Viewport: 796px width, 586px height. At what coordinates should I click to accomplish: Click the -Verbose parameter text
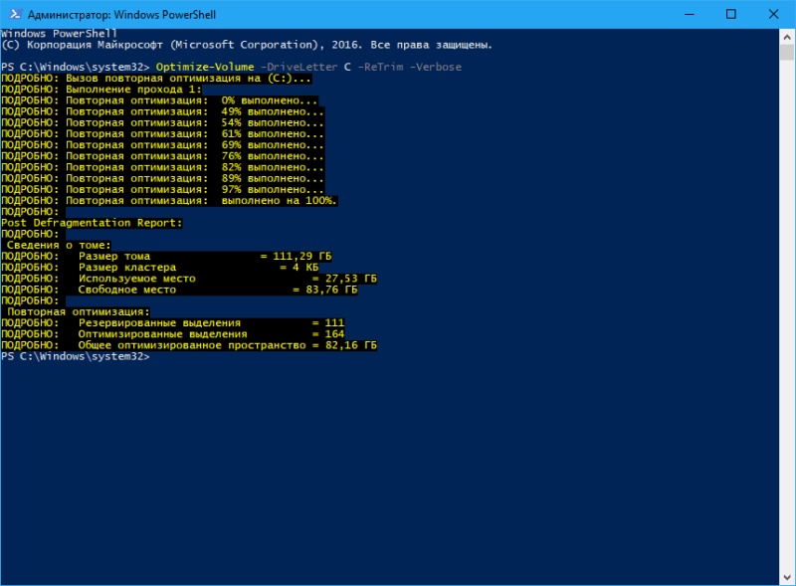tap(436, 67)
